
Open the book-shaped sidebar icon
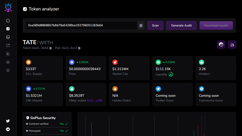[x=8, y=37]
